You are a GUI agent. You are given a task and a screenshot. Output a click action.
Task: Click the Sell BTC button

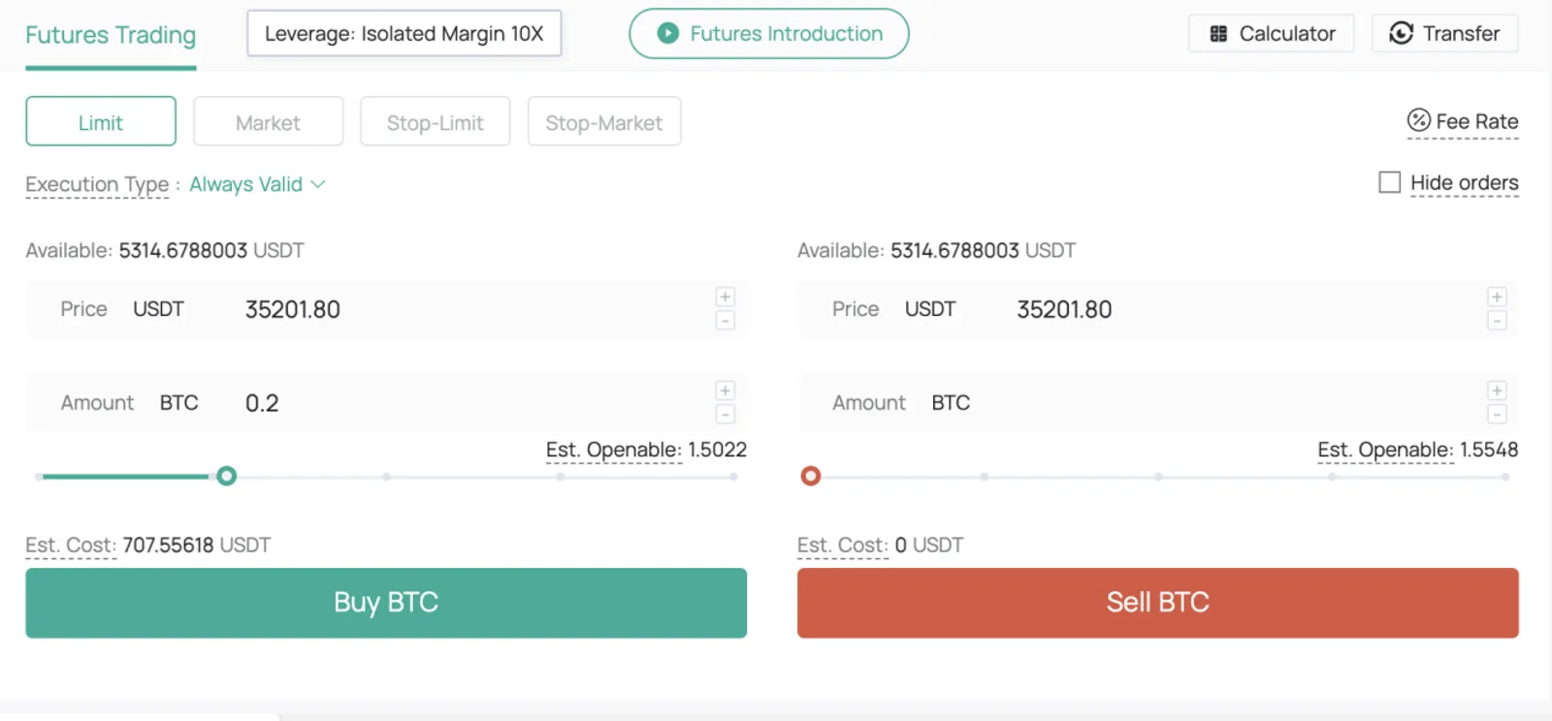1158,603
